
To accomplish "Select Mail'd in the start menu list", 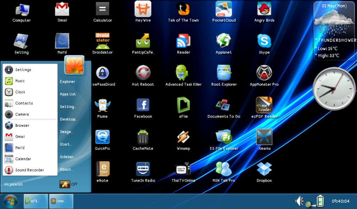I will 30,148.
